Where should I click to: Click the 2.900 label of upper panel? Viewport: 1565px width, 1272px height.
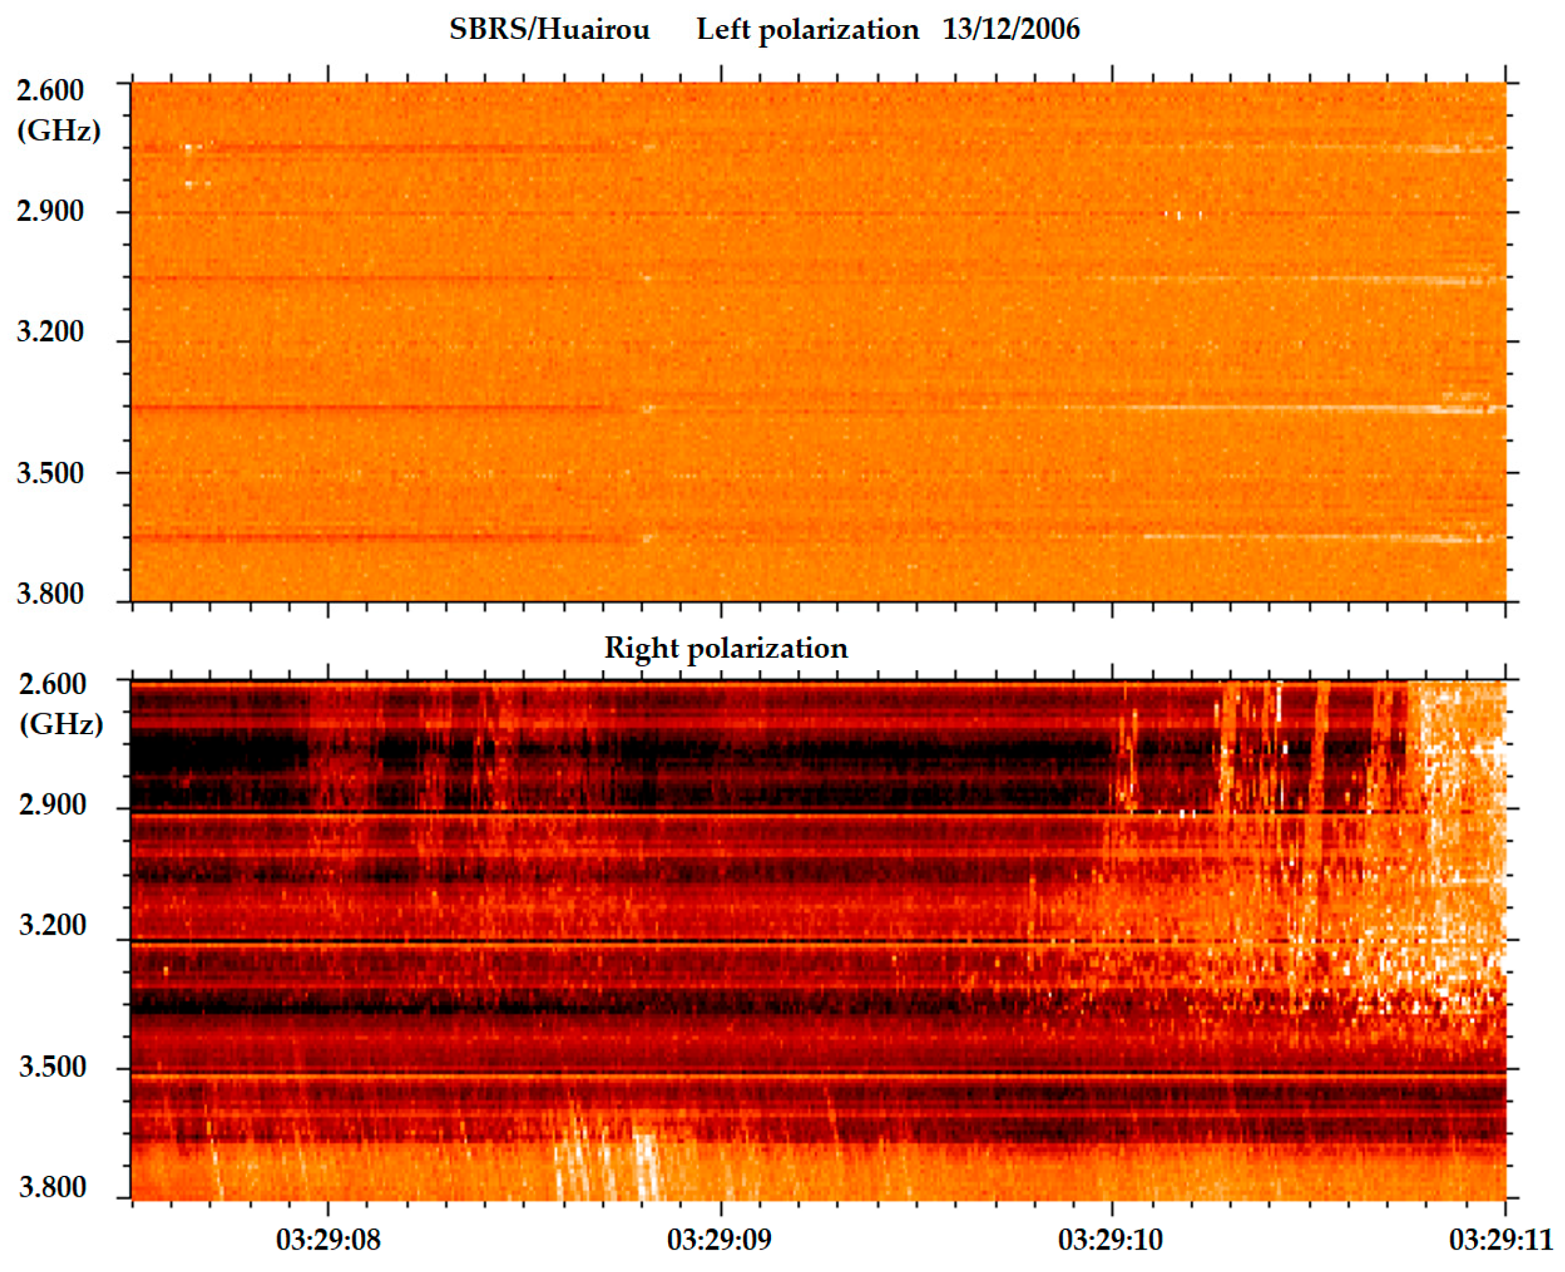coord(51,211)
